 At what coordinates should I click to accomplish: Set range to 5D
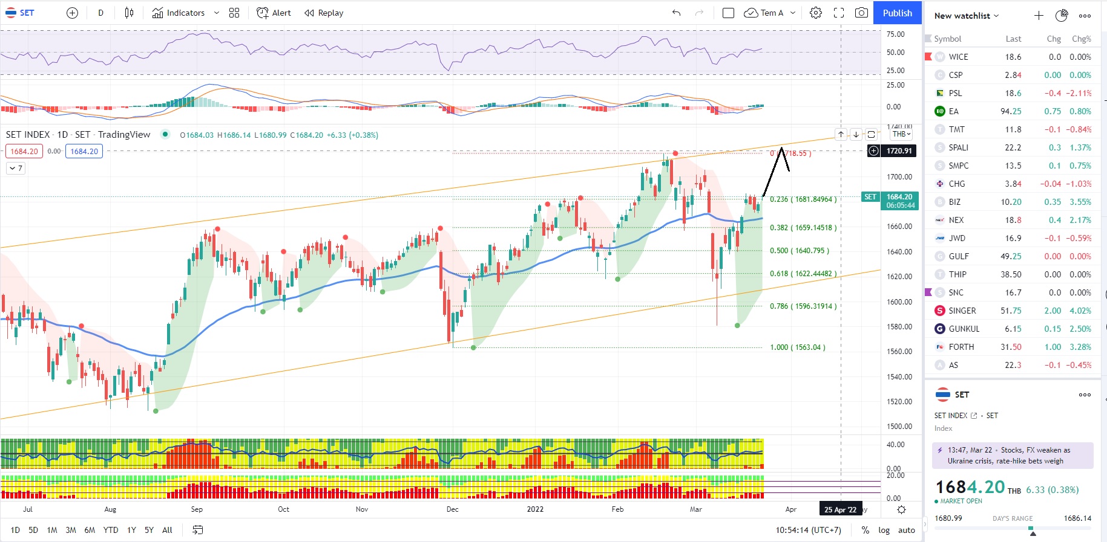33,530
